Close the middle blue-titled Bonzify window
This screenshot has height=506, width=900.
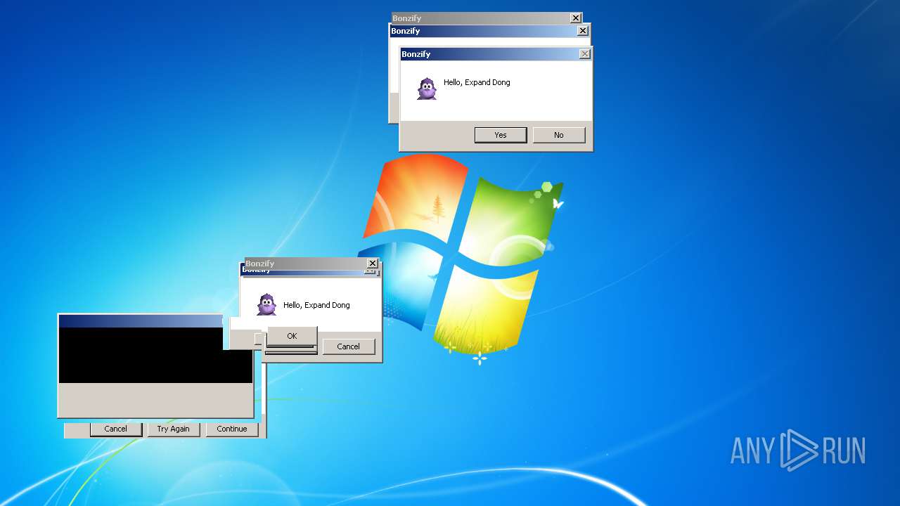[582, 31]
